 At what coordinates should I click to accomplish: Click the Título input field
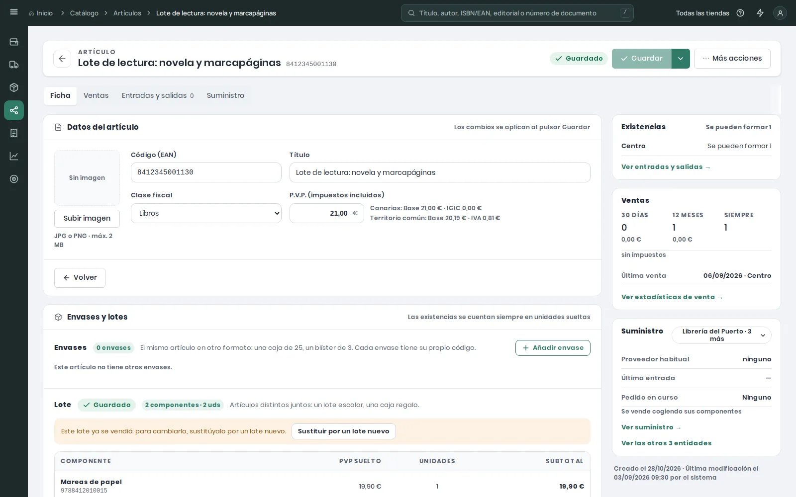coord(440,172)
